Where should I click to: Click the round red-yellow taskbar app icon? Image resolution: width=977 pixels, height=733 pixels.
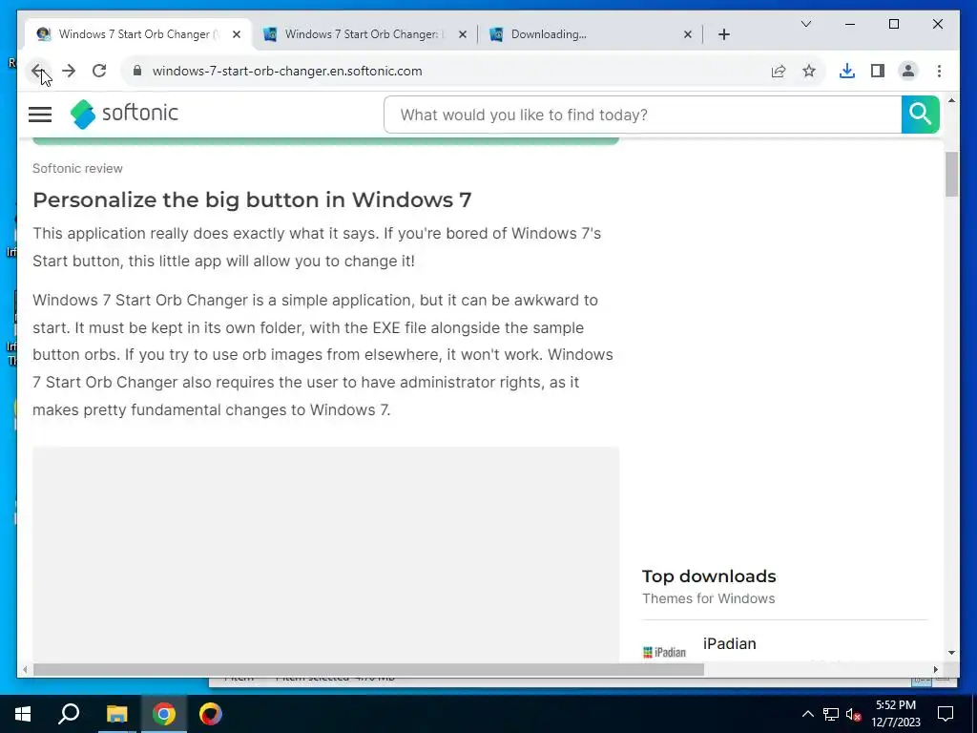coord(211,714)
